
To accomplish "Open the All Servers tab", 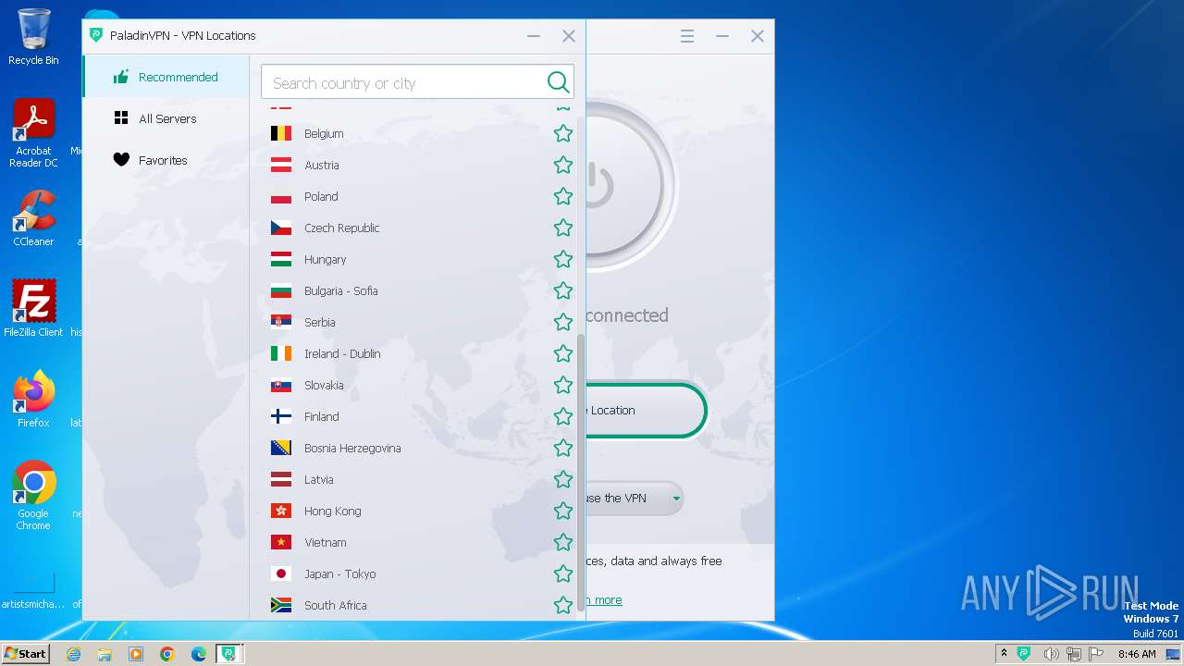I will [166, 118].
